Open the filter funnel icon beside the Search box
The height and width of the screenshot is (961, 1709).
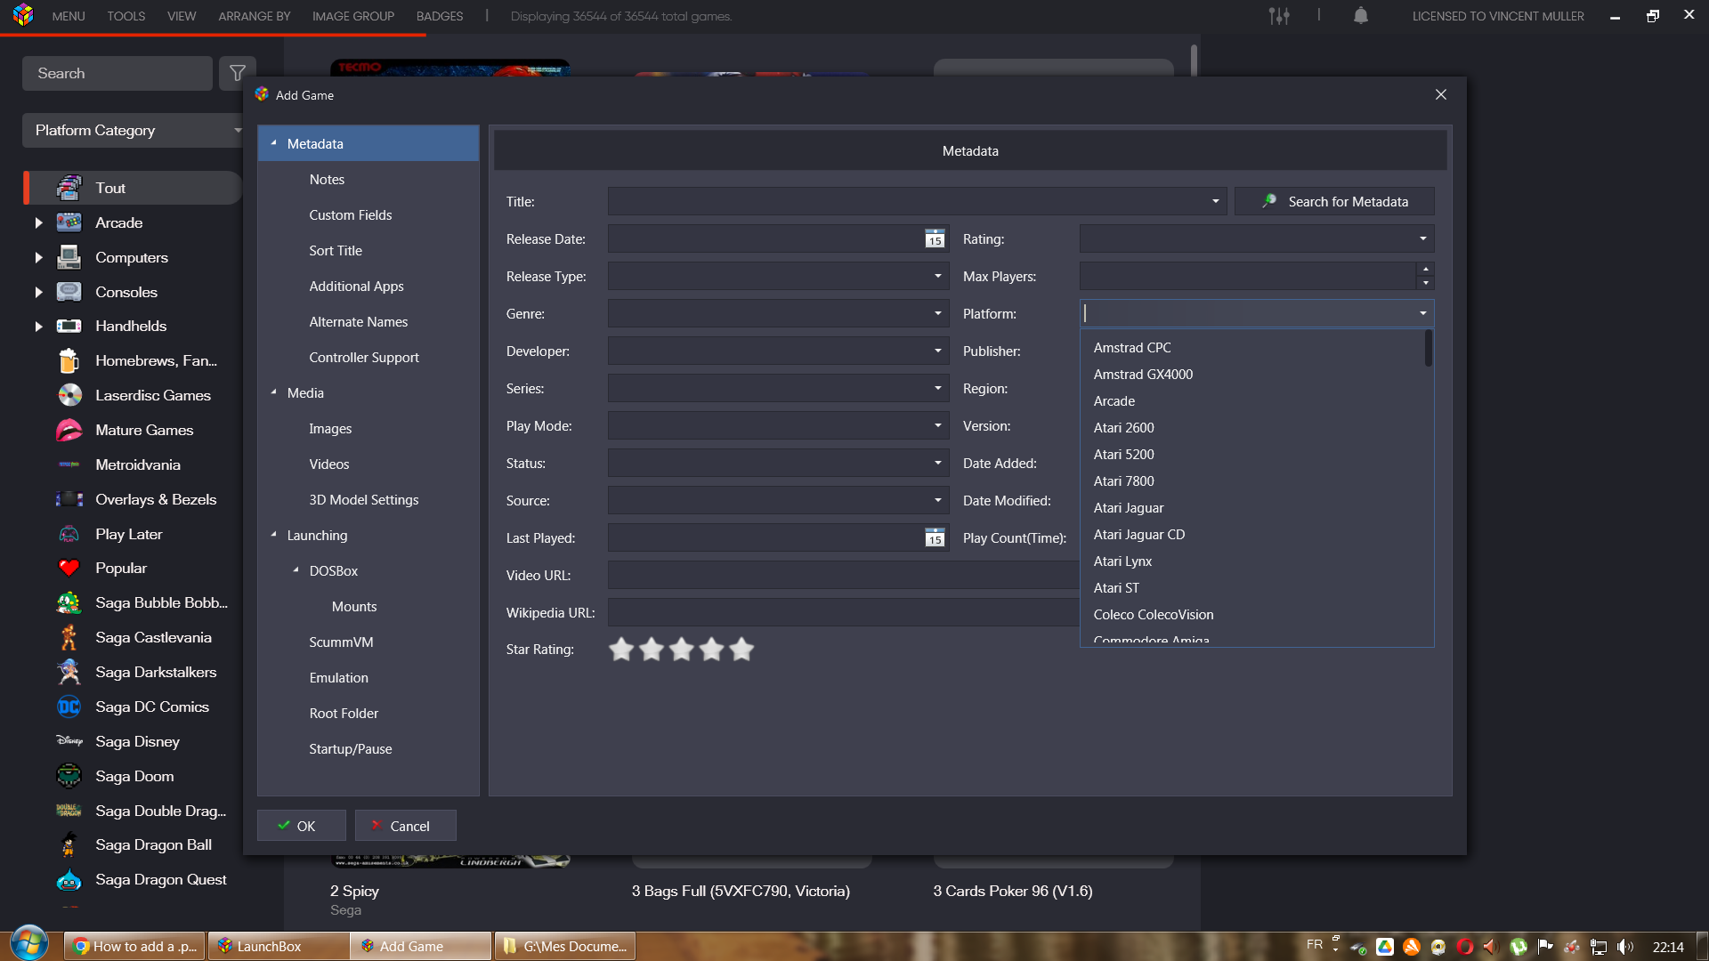237,73
